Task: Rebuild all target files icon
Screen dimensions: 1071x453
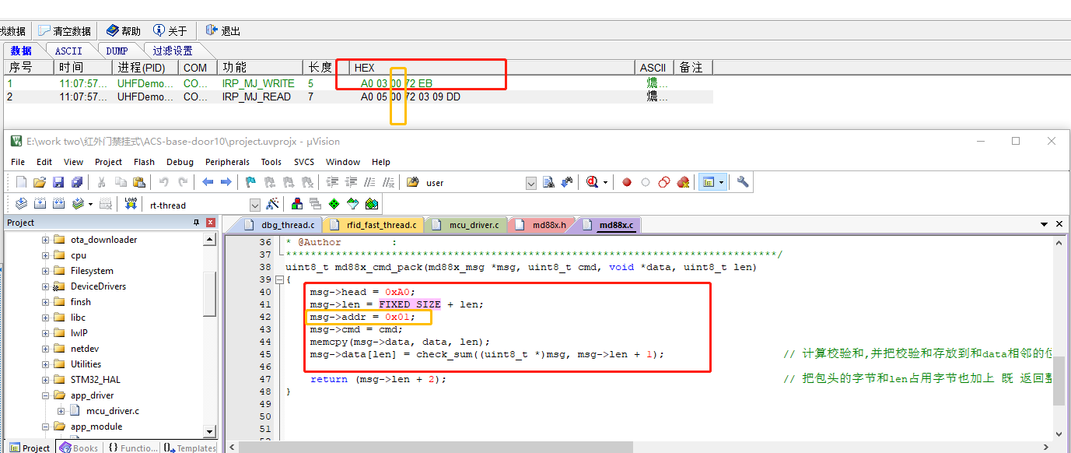Action: point(58,204)
